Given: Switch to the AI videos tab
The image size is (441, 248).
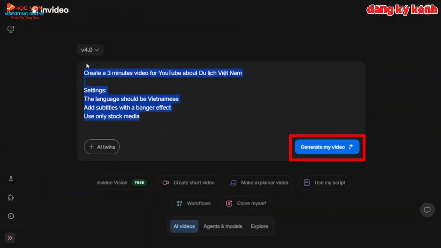Looking at the screenshot, I should point(184,226).
